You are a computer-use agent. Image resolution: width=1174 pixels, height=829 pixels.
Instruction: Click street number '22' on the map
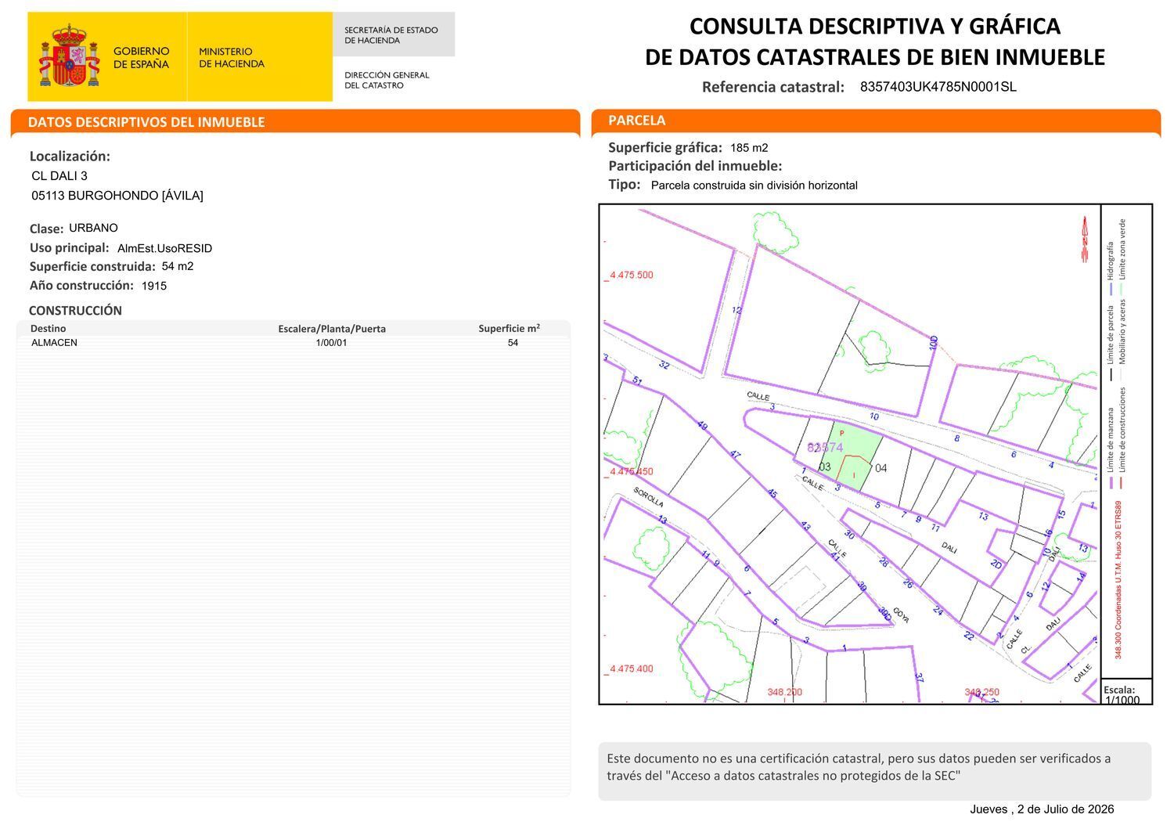(969, 636)
